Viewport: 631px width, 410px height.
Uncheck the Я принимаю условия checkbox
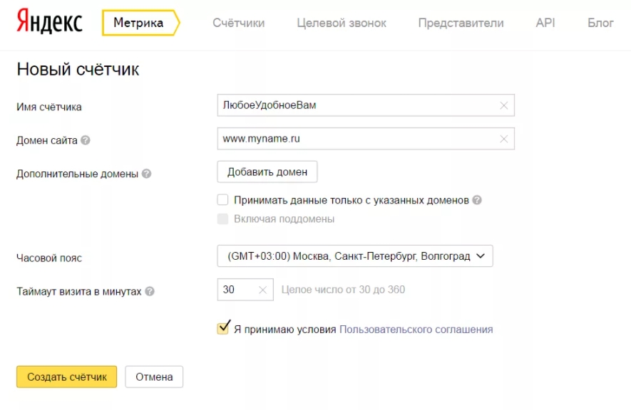click(223, 328)
